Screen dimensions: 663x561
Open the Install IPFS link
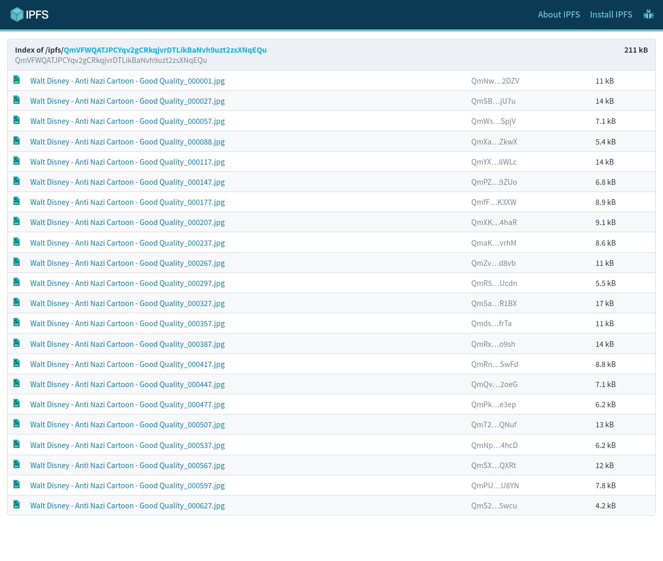point(611,14)
